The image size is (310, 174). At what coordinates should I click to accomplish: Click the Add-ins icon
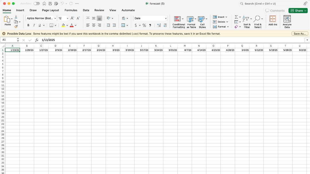272,20
